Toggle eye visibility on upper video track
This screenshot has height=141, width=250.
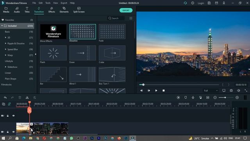coord(14,116)
